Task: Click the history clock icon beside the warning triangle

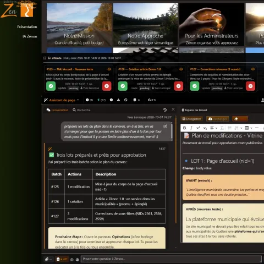Action: [125, 100]
